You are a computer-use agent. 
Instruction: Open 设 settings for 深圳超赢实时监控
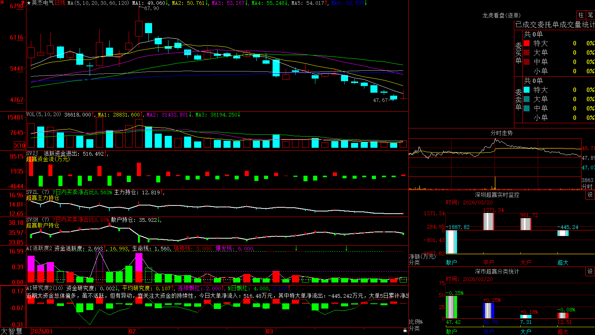[x=590, y=195]
